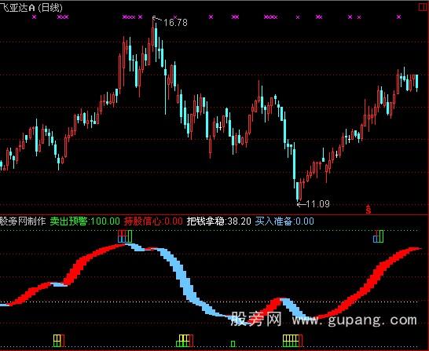Viewport: 429px width, 351px height.
Task: Click the 股旁网制作 indicator name
Action: point(23,221)
